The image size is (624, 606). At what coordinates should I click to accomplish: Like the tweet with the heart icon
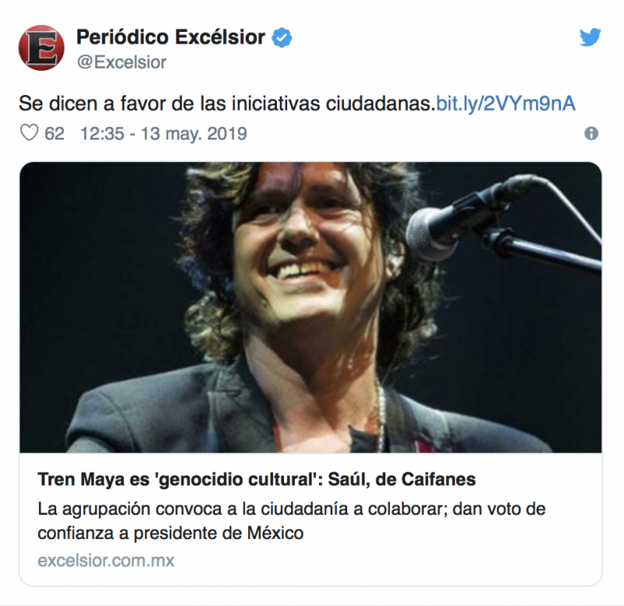[29, 133]
